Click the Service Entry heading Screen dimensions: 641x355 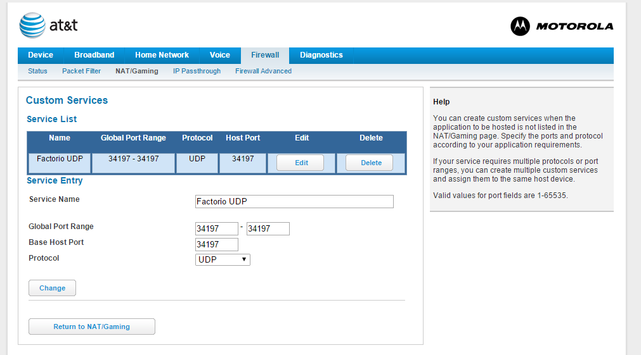click(x=55, y=180)
